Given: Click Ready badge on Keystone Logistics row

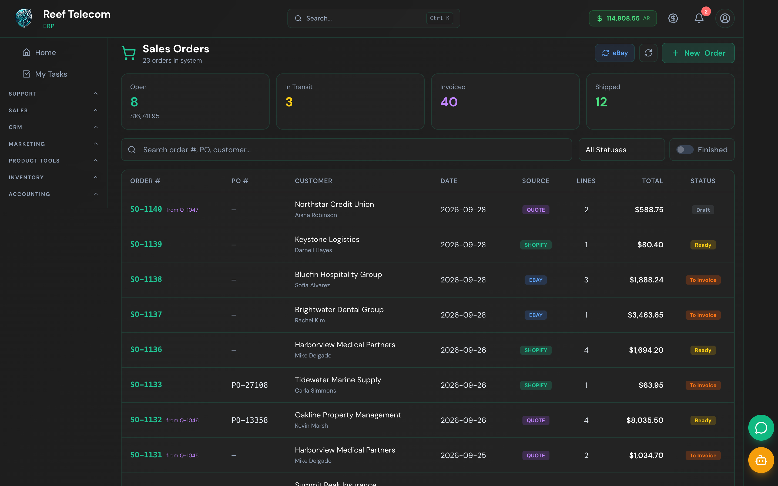Looking at the screenshot, I should pyautogui.click(x=703, y=245).
